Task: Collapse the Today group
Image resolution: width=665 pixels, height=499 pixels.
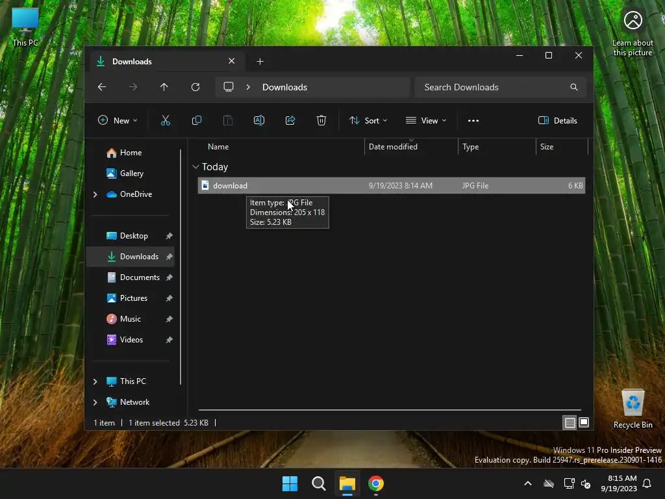Action: [195, 167]
